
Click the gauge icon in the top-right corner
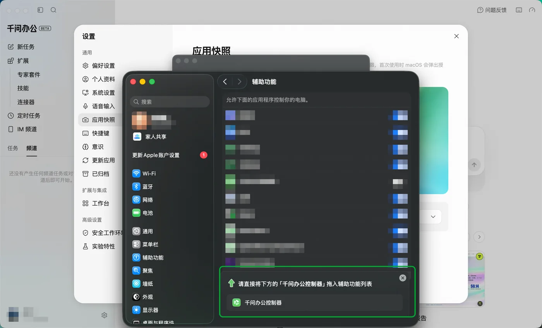click(x=532, y=10)
